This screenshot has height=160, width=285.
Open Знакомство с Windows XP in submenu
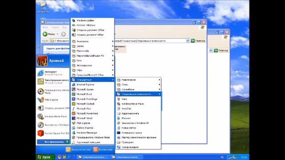pos(138,123)
